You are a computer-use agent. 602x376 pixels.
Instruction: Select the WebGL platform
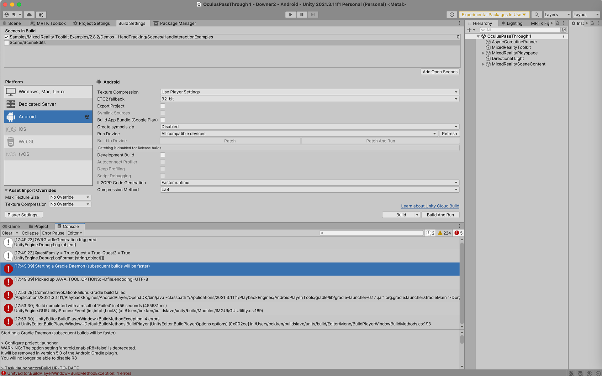click(x=48, y=142)
